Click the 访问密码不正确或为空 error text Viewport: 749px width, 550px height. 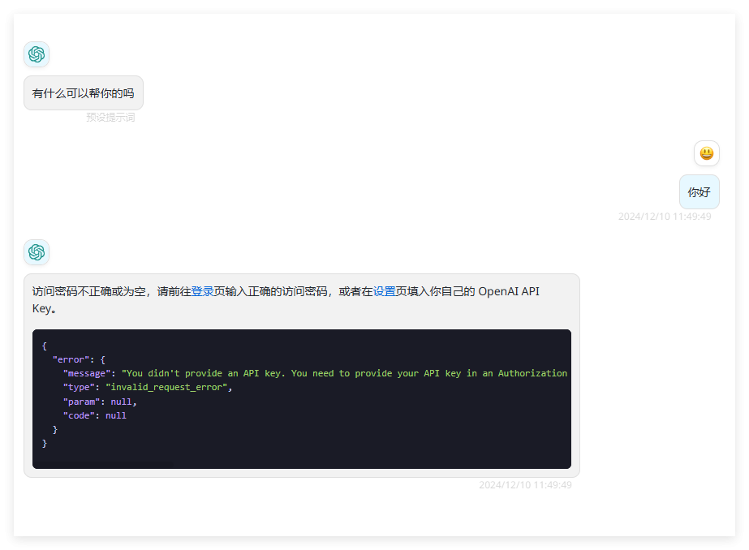[x=89, y=291]
